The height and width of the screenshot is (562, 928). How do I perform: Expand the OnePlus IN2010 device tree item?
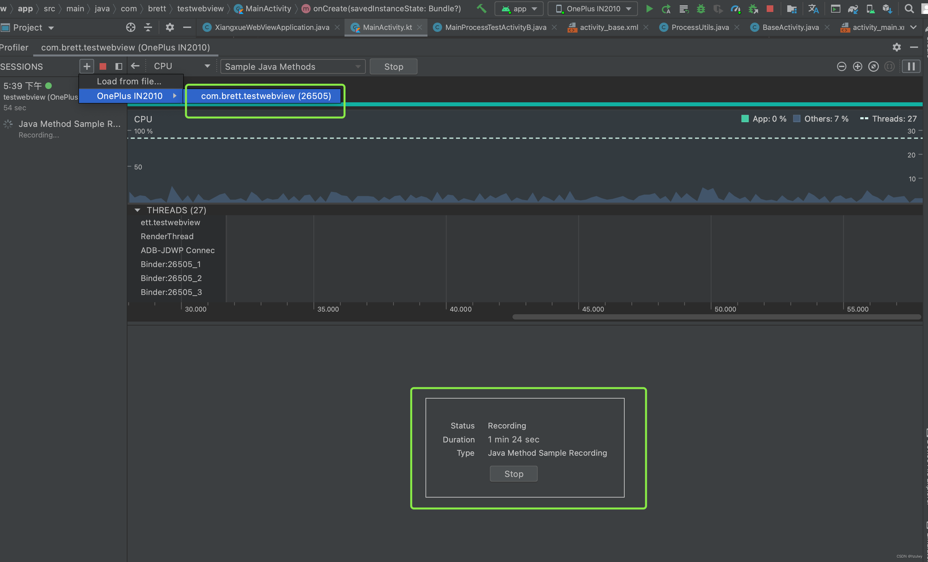point(174,96)
